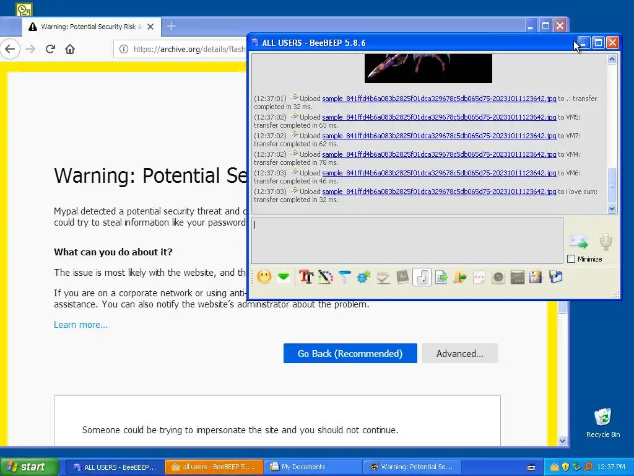
Task: Click the image thumbnail in the chat
Action: (x=428, y=68)
